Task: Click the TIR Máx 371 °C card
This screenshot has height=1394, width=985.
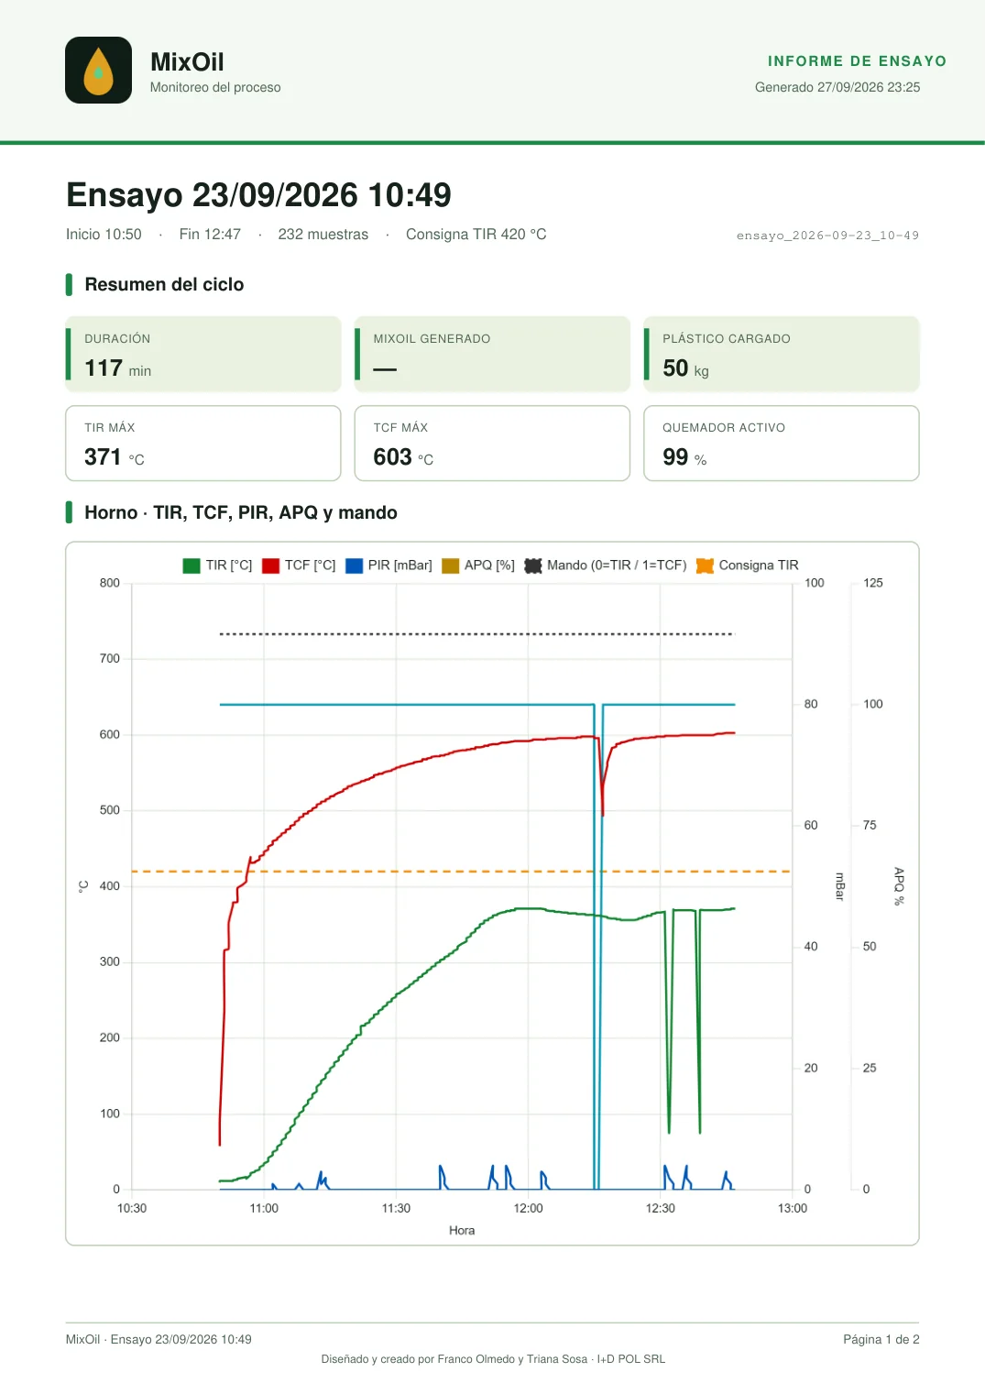Action: coord(203,444)
